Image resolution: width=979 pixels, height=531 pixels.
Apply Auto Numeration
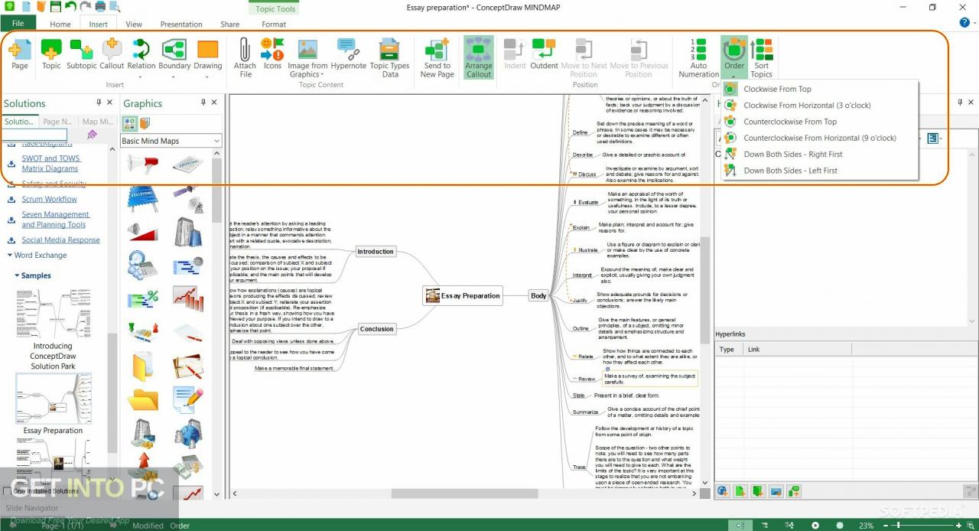[699, 58]
